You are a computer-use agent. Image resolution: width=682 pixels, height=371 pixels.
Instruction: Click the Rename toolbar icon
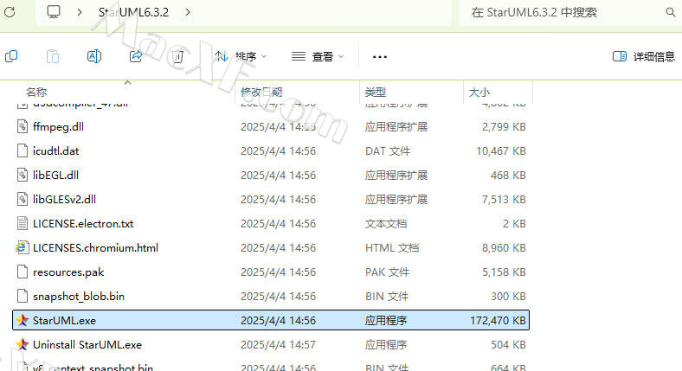[x=94, y=56]
